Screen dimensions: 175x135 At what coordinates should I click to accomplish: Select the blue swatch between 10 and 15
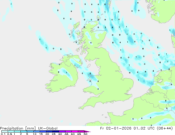[x=36, y=131]
